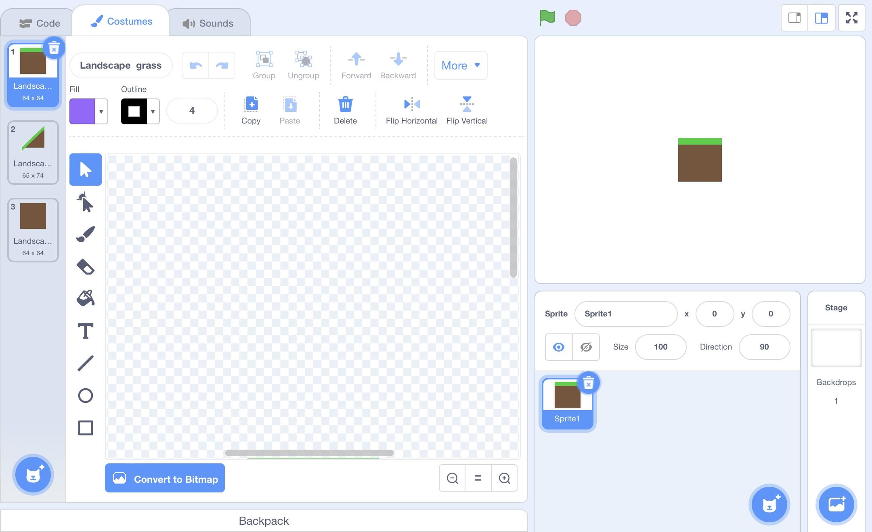Choose the Rectangle tool
Image resolution: width=872 pixels, height=532 pixels.
point(85,428)
